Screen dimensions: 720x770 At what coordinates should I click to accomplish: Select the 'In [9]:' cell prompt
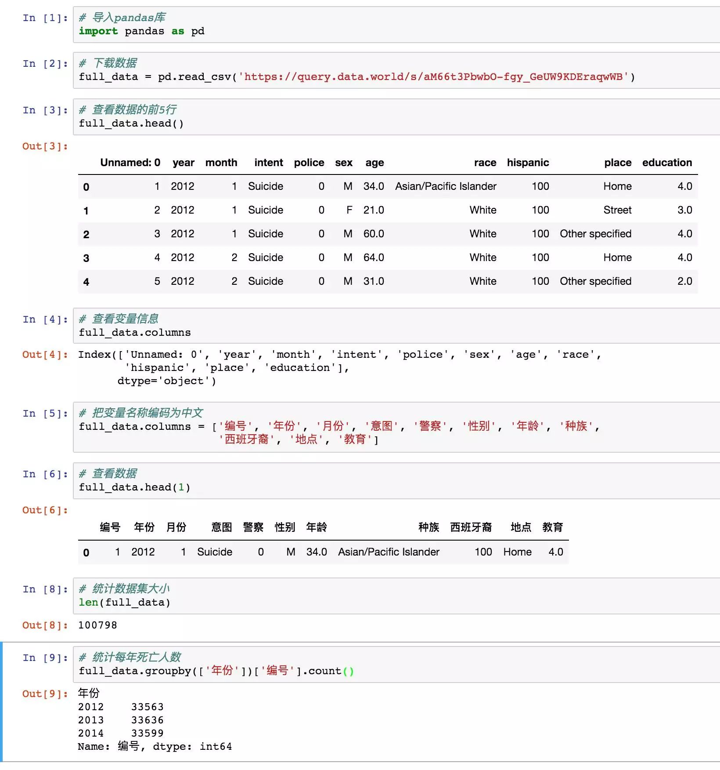[45, 658]
